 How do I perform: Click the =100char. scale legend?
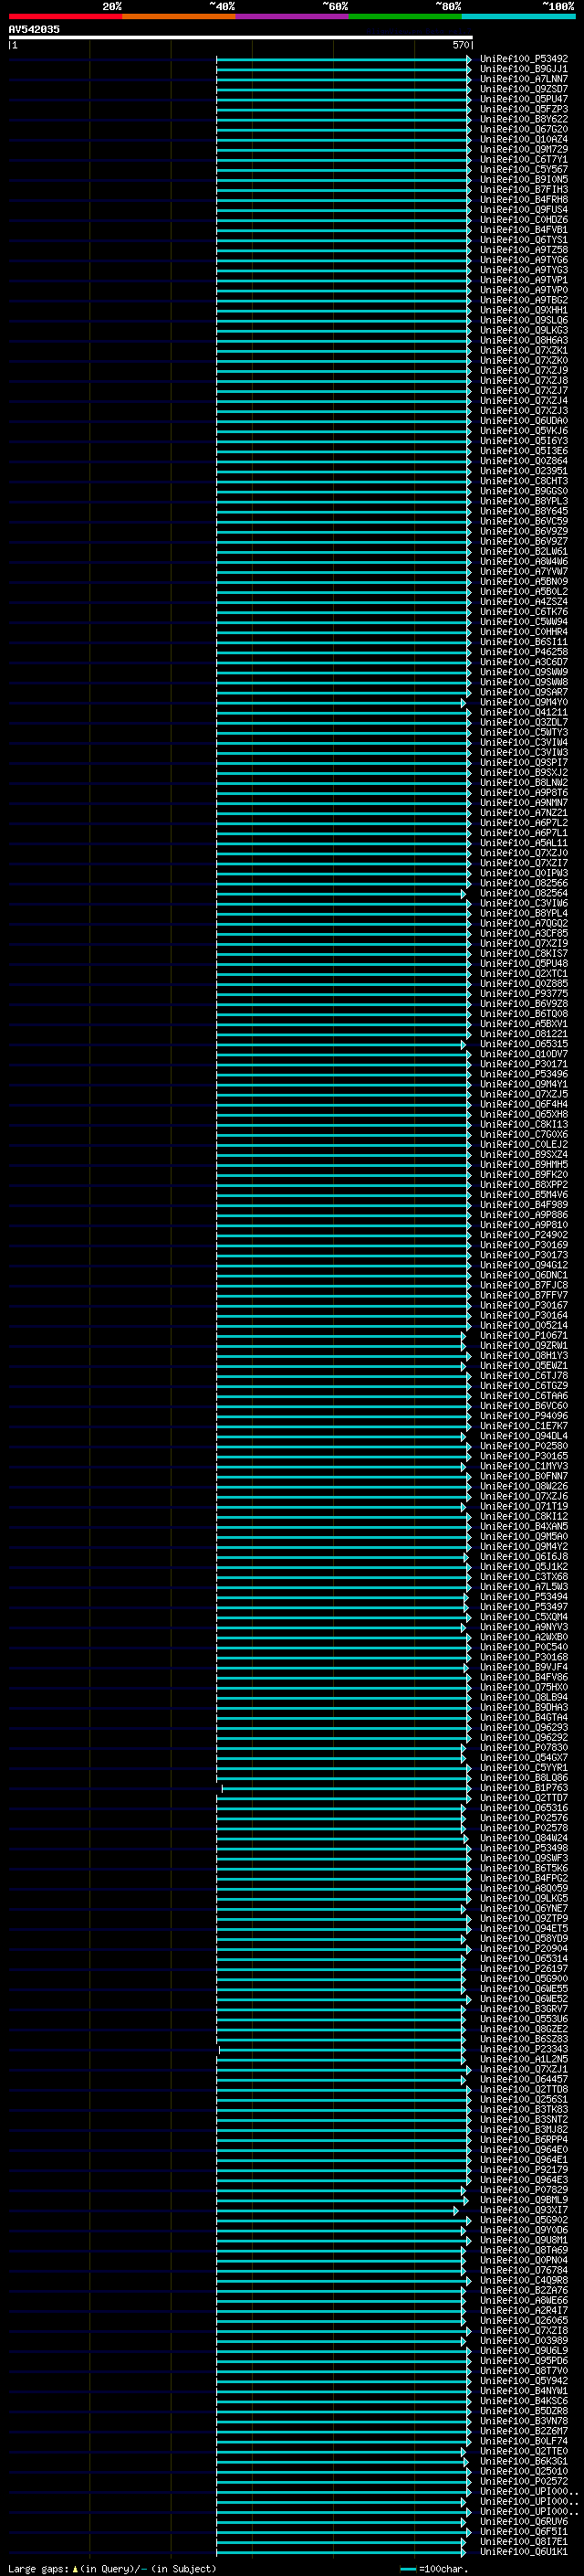[x=433, y=2568]
